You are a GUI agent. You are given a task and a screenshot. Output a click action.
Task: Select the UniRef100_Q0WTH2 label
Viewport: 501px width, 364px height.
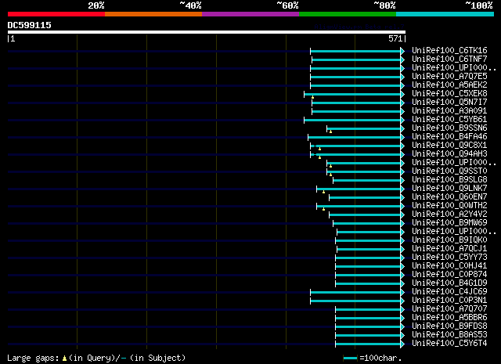(x=449, y=206)
